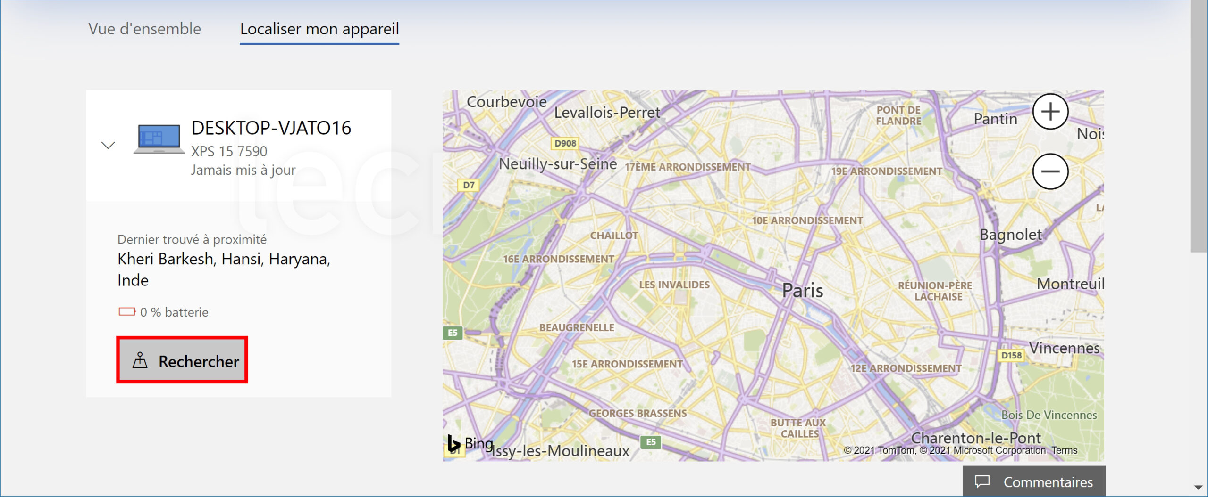Click the Rechercher button

pyautogui.click(x=182, y=361)
